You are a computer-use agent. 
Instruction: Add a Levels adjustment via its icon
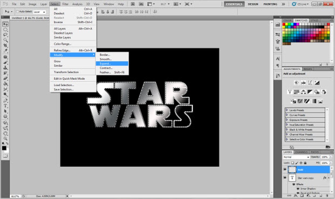[303, 82]
